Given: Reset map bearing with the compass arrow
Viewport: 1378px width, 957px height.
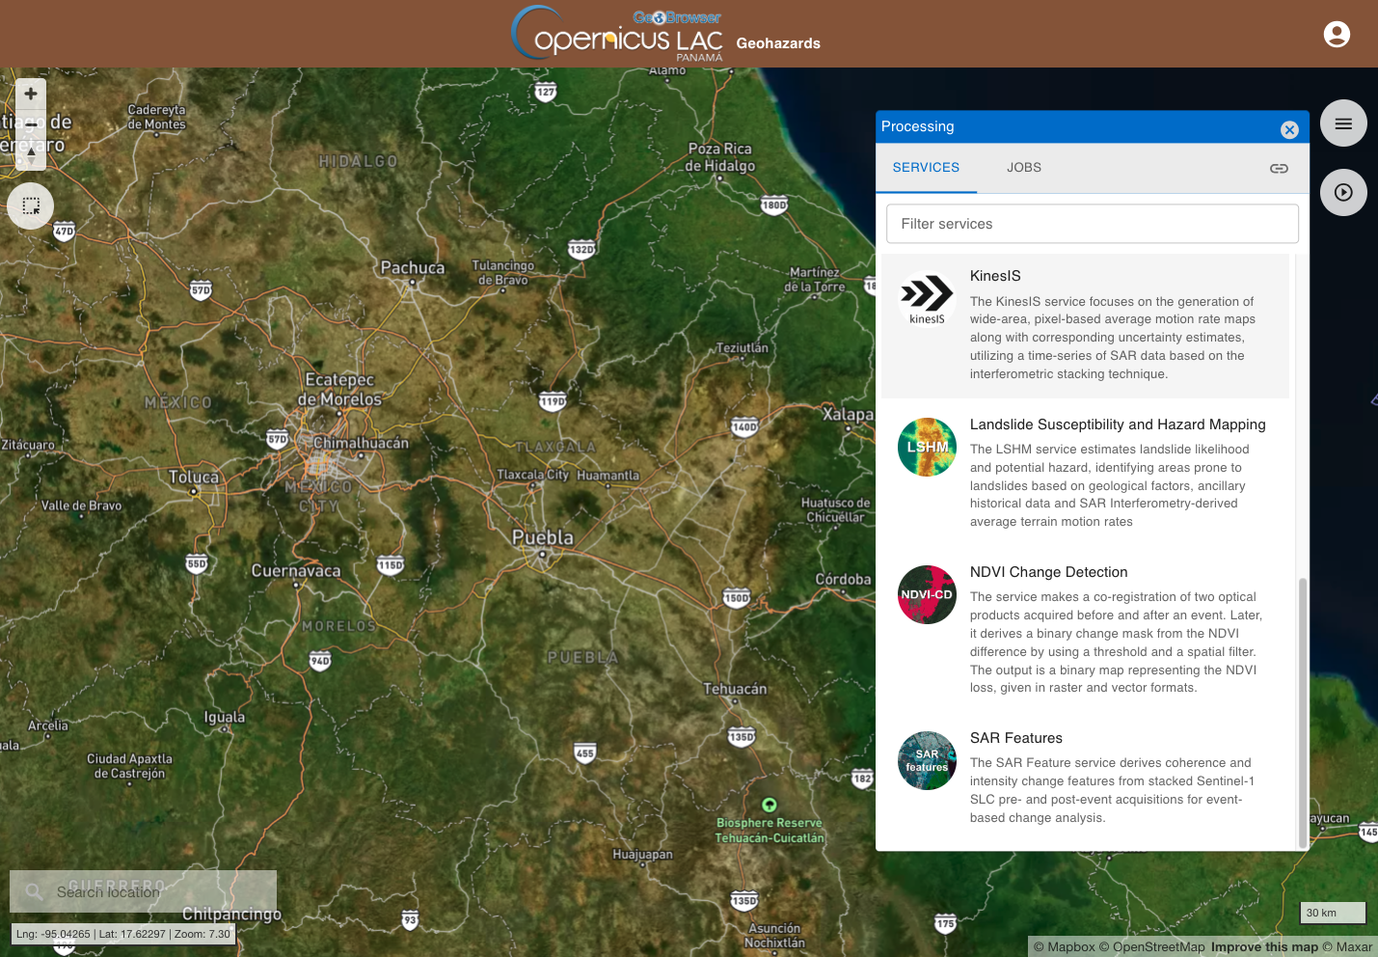Looking at the screenshot, I should pos(31,154).
